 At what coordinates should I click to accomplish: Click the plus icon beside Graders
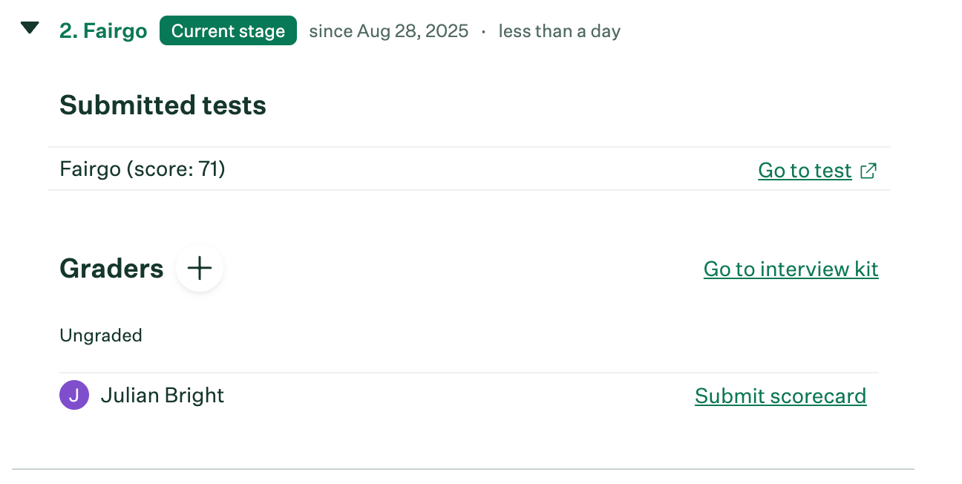[200, 268]
